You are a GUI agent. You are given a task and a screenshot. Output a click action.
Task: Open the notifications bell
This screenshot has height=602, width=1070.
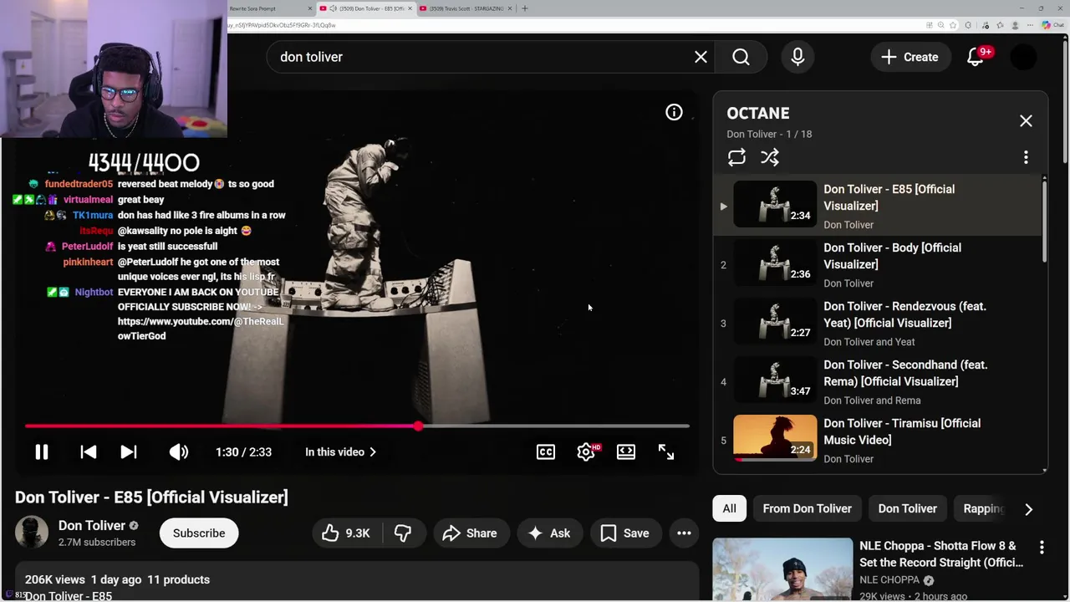pos(976,57)
